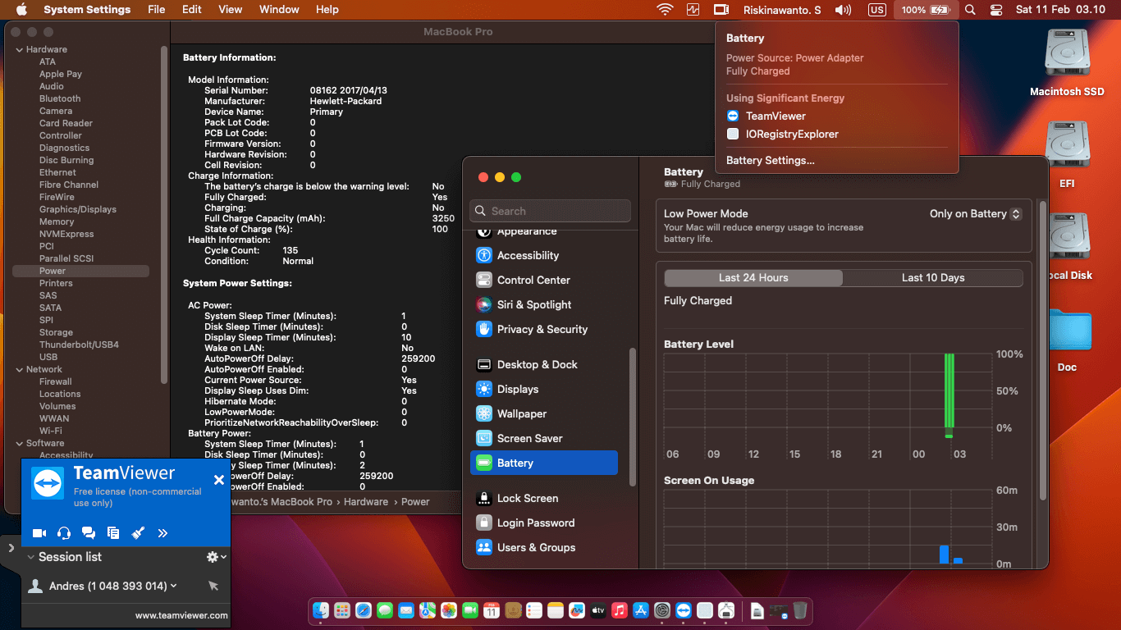Screen dimensions: 1121x630
Task: Open the File menu
Action: tap(156, 10)
